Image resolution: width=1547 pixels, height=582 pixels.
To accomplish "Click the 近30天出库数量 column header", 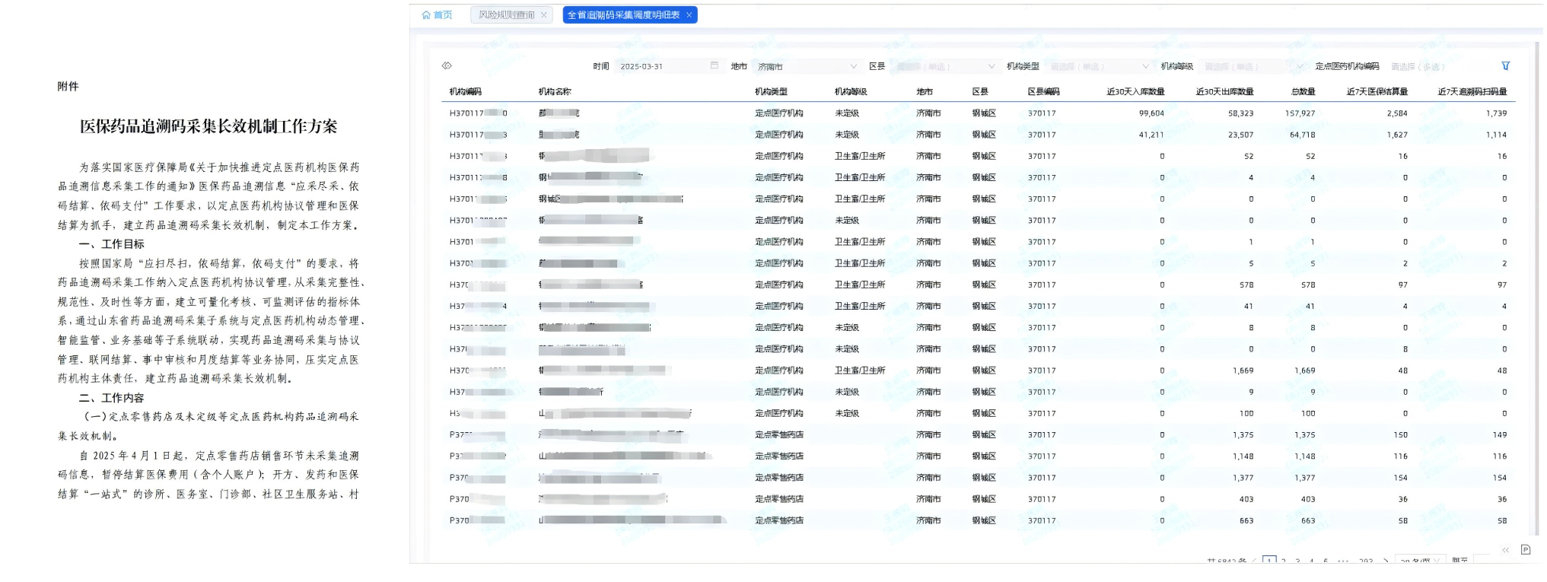I will (1224, 91).
